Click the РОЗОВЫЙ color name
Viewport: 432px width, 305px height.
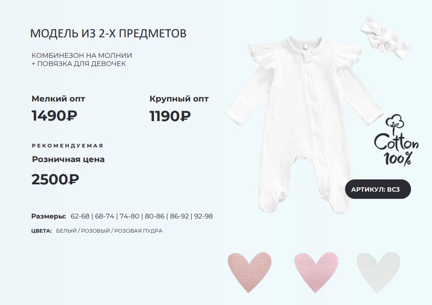point(95,231)
